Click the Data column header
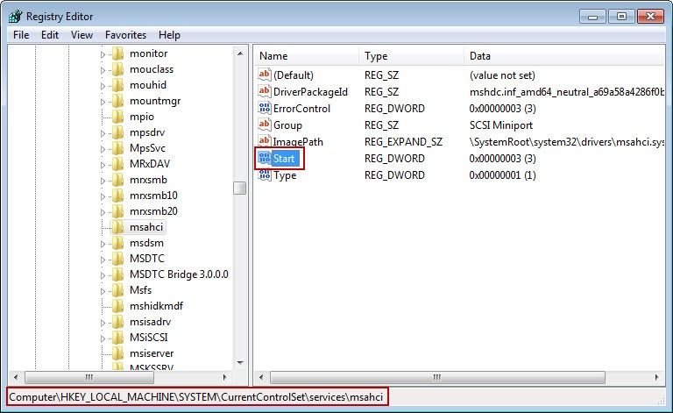The image size is (673, 413). (x=561, y=56)
